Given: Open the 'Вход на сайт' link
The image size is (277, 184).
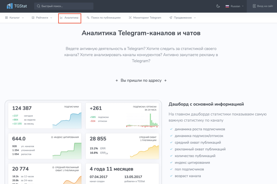Looking at the screenshot, I should [263, 6].
